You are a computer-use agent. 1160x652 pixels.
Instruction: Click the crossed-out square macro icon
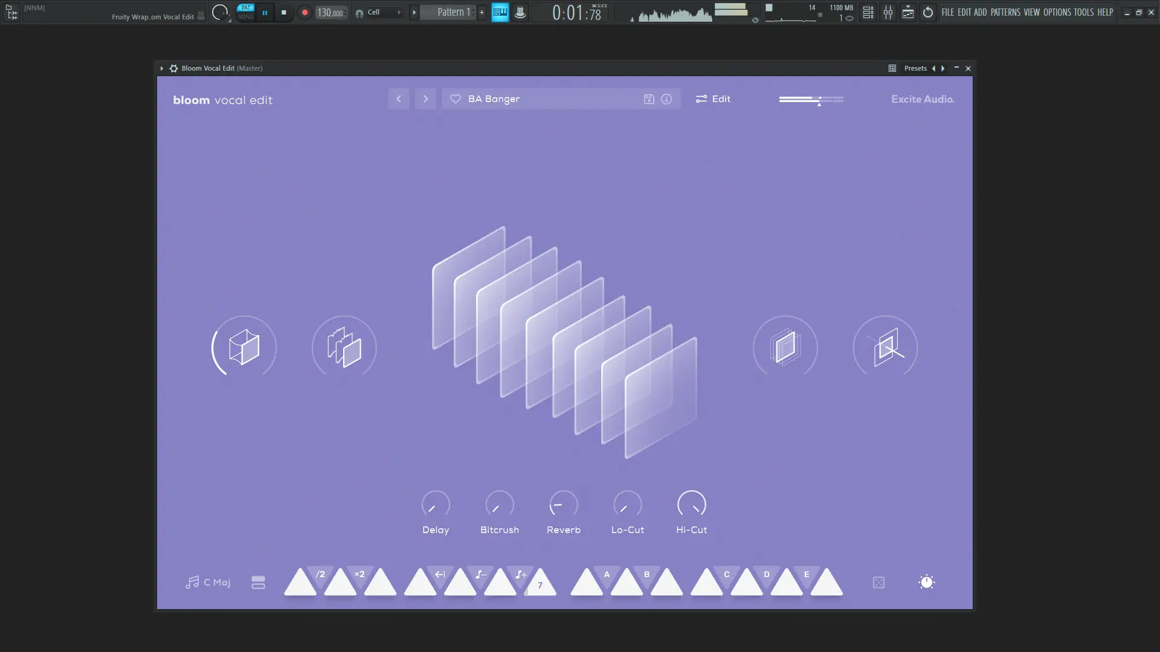885,347
